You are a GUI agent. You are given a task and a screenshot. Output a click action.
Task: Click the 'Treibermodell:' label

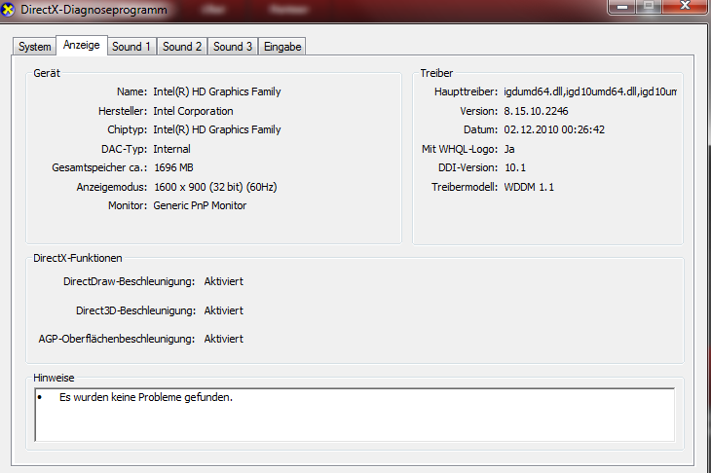coord(465,187)
